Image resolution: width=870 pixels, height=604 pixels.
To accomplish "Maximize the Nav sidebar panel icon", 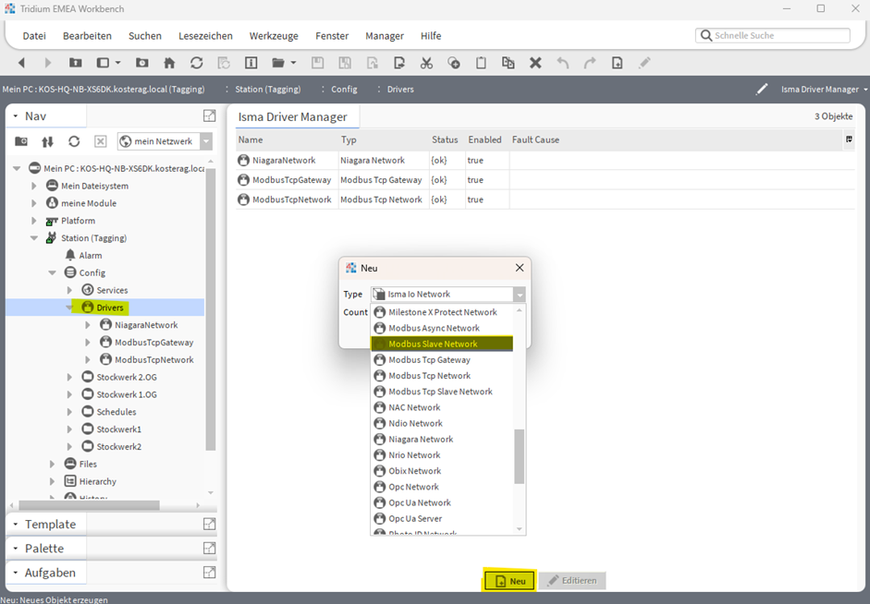I will [209, 115].
